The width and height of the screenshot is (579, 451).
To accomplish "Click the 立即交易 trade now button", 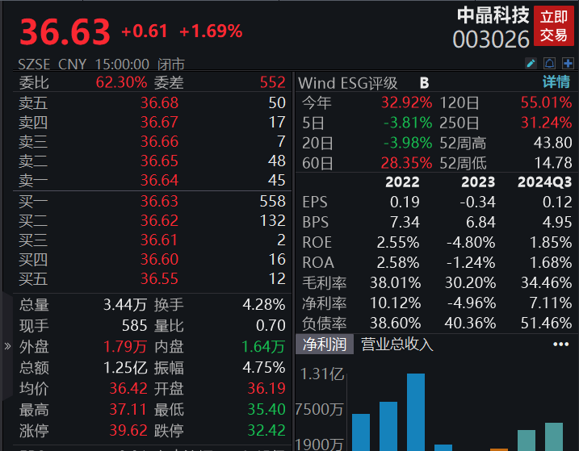I will [x=554, y=27].
